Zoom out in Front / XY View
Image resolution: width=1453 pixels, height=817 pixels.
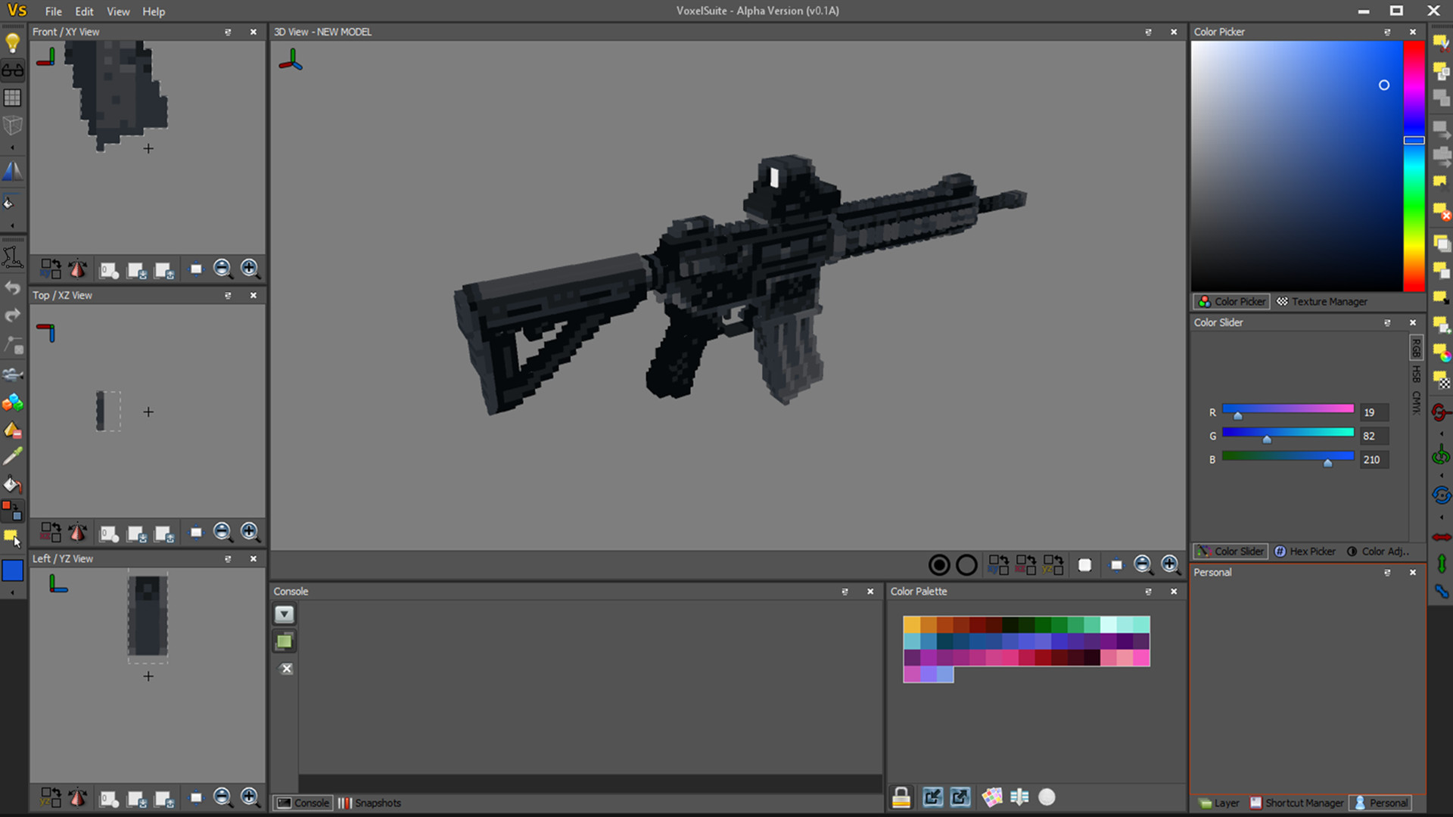(x=222, y=269)
